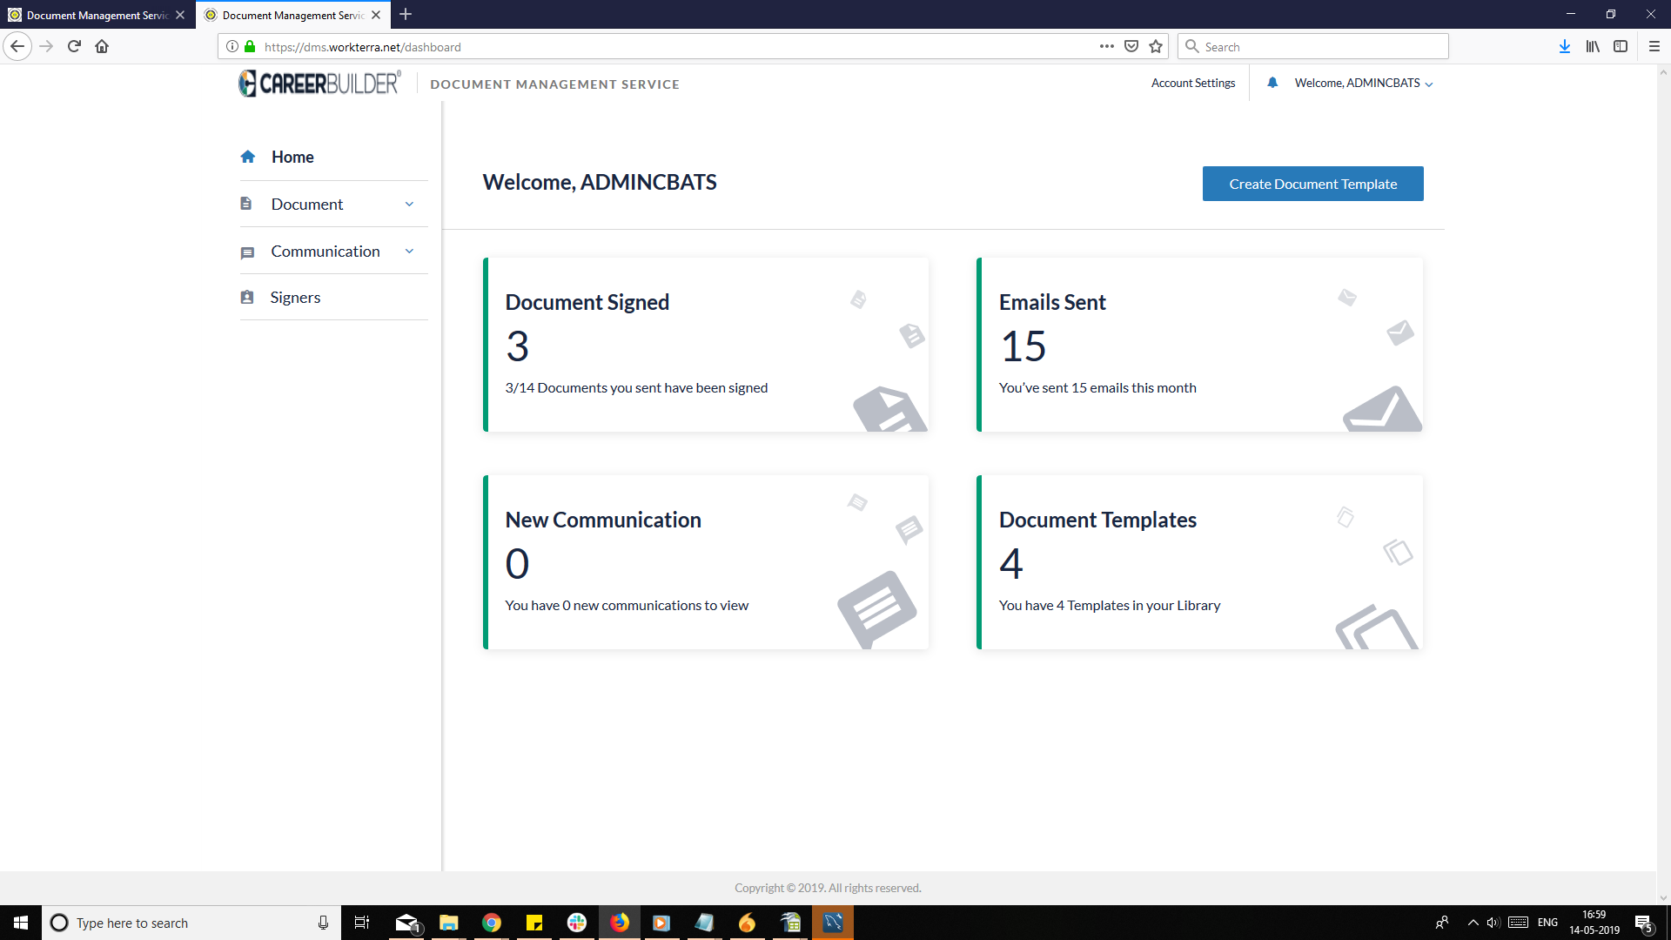
Task: Open Signers from the sidebar icon
Action: tap(248, 297)
